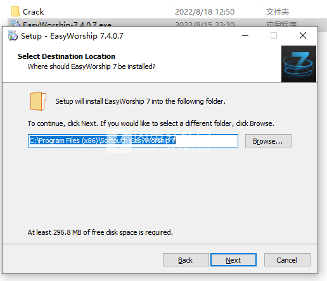Select the EasyWorship-7.4.0.7.exe file name

pos(67,24)
